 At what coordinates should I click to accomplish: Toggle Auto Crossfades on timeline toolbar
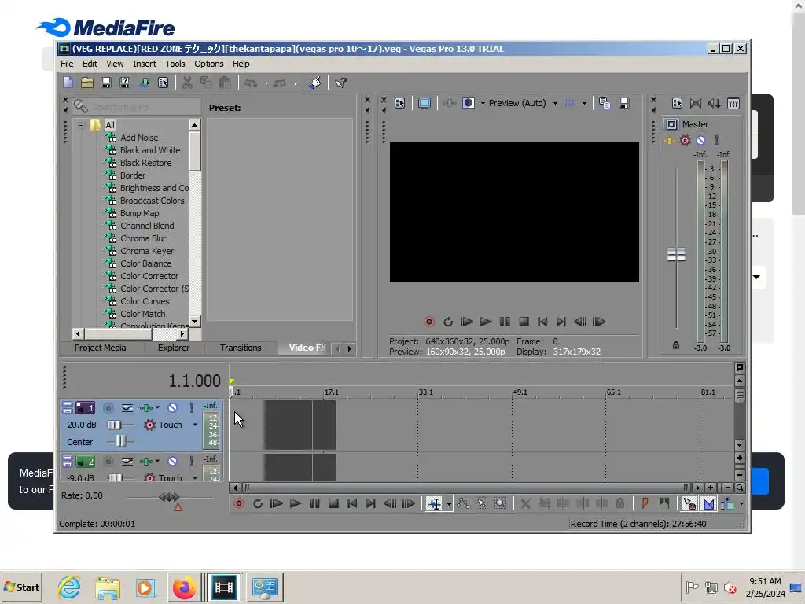point(709,504)
